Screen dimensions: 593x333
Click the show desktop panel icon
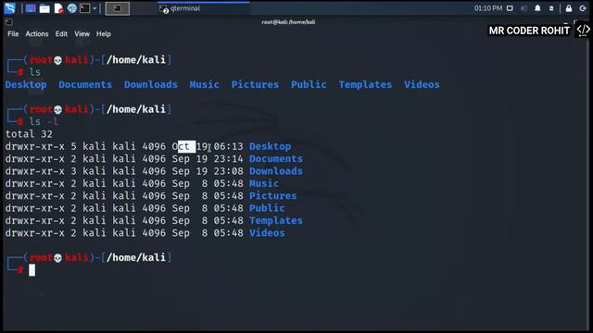point(31,8)
